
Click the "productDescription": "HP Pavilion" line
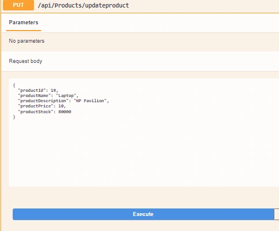tap(63, 100)
